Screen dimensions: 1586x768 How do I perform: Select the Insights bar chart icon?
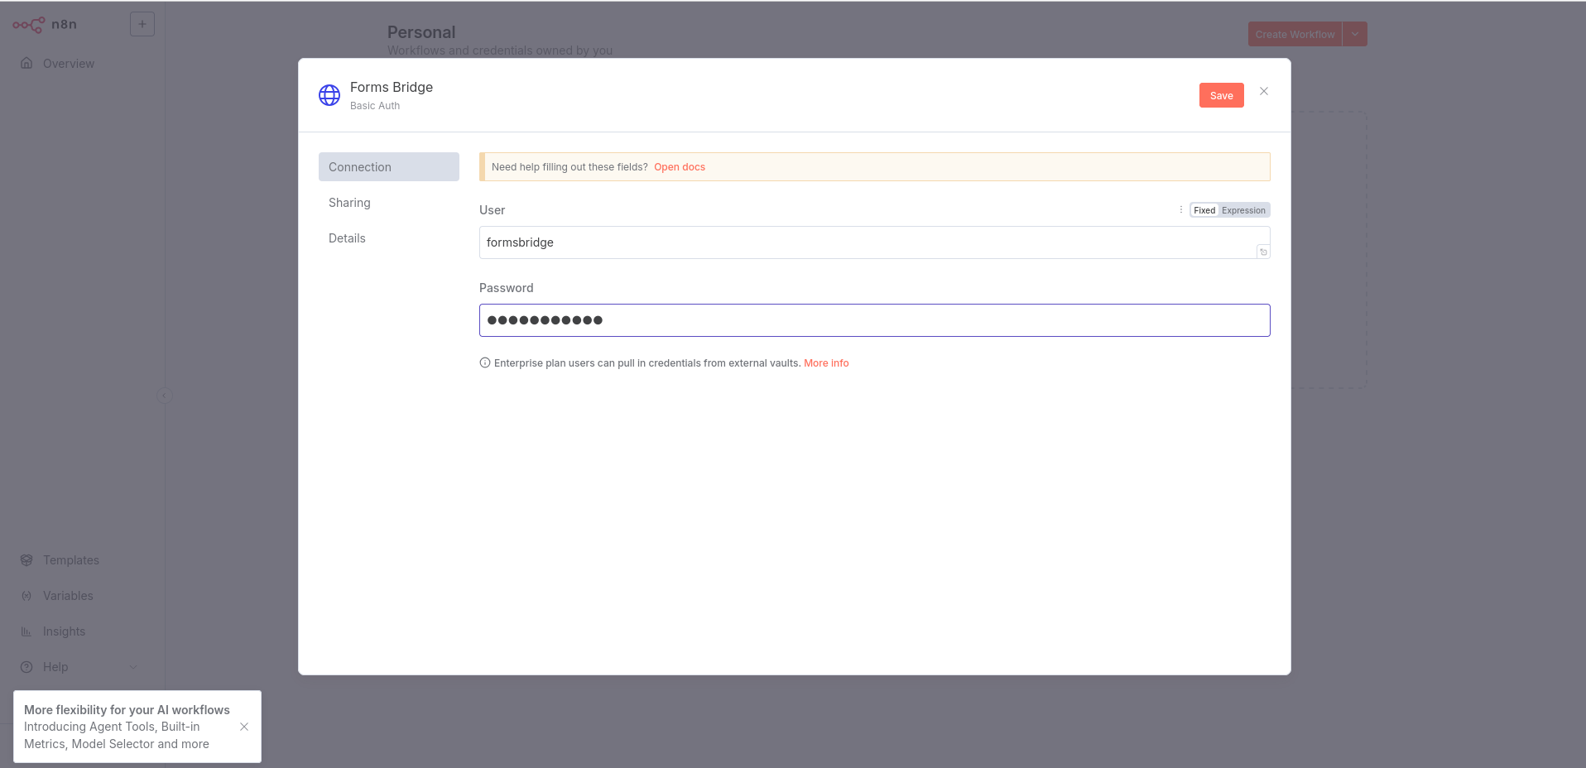(26, 631)
